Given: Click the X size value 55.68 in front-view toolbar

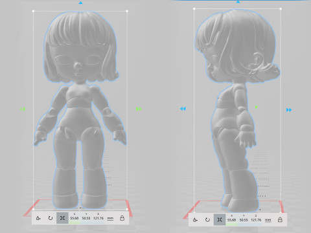Looking at the screenshot, I should (x=75, y=218).
